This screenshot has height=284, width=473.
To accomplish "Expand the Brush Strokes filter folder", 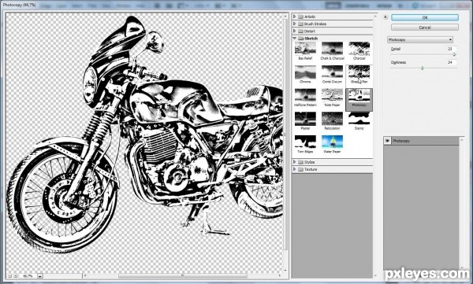I will [x=294, y=24].
